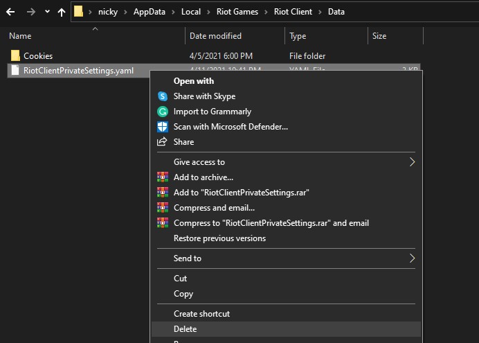Choose Delete in the context menu
Viewport: 479px width, 343px height.
click(185, 329)
